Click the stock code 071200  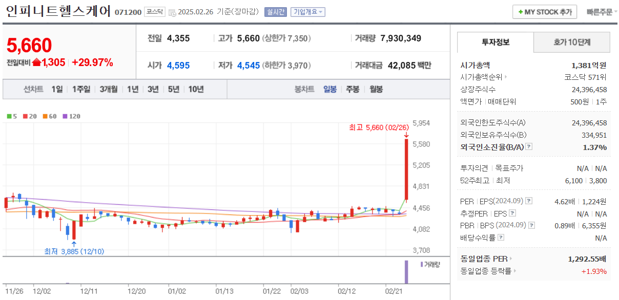pos(128,12)
